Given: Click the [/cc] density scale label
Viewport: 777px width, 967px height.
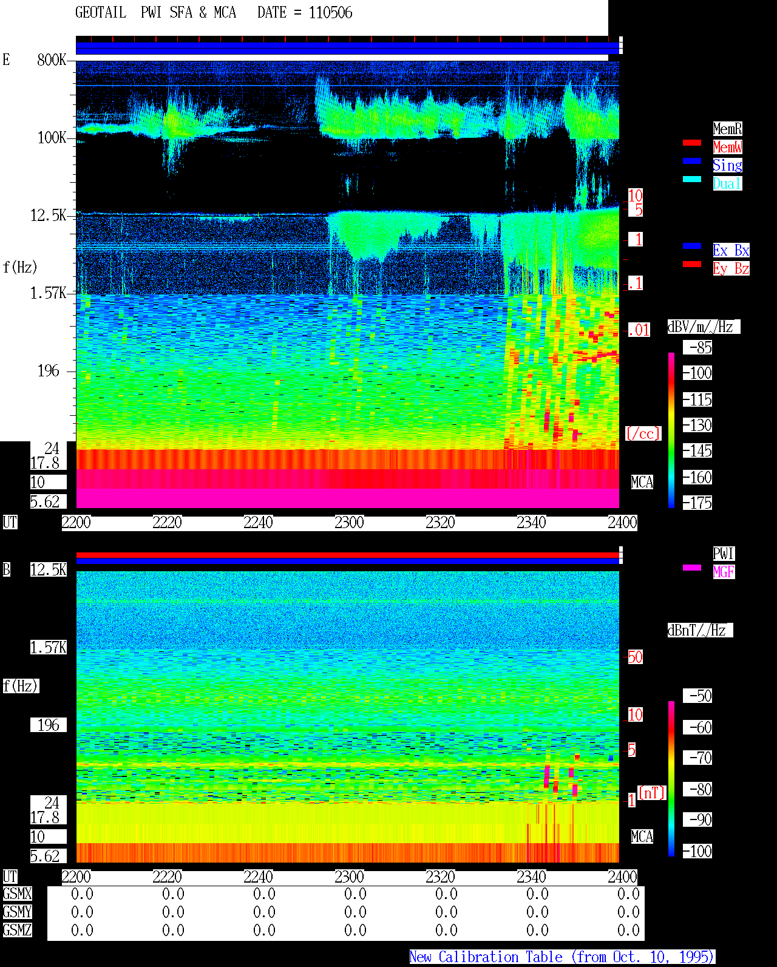Looking at the screenshot, I should pos(643,434).
